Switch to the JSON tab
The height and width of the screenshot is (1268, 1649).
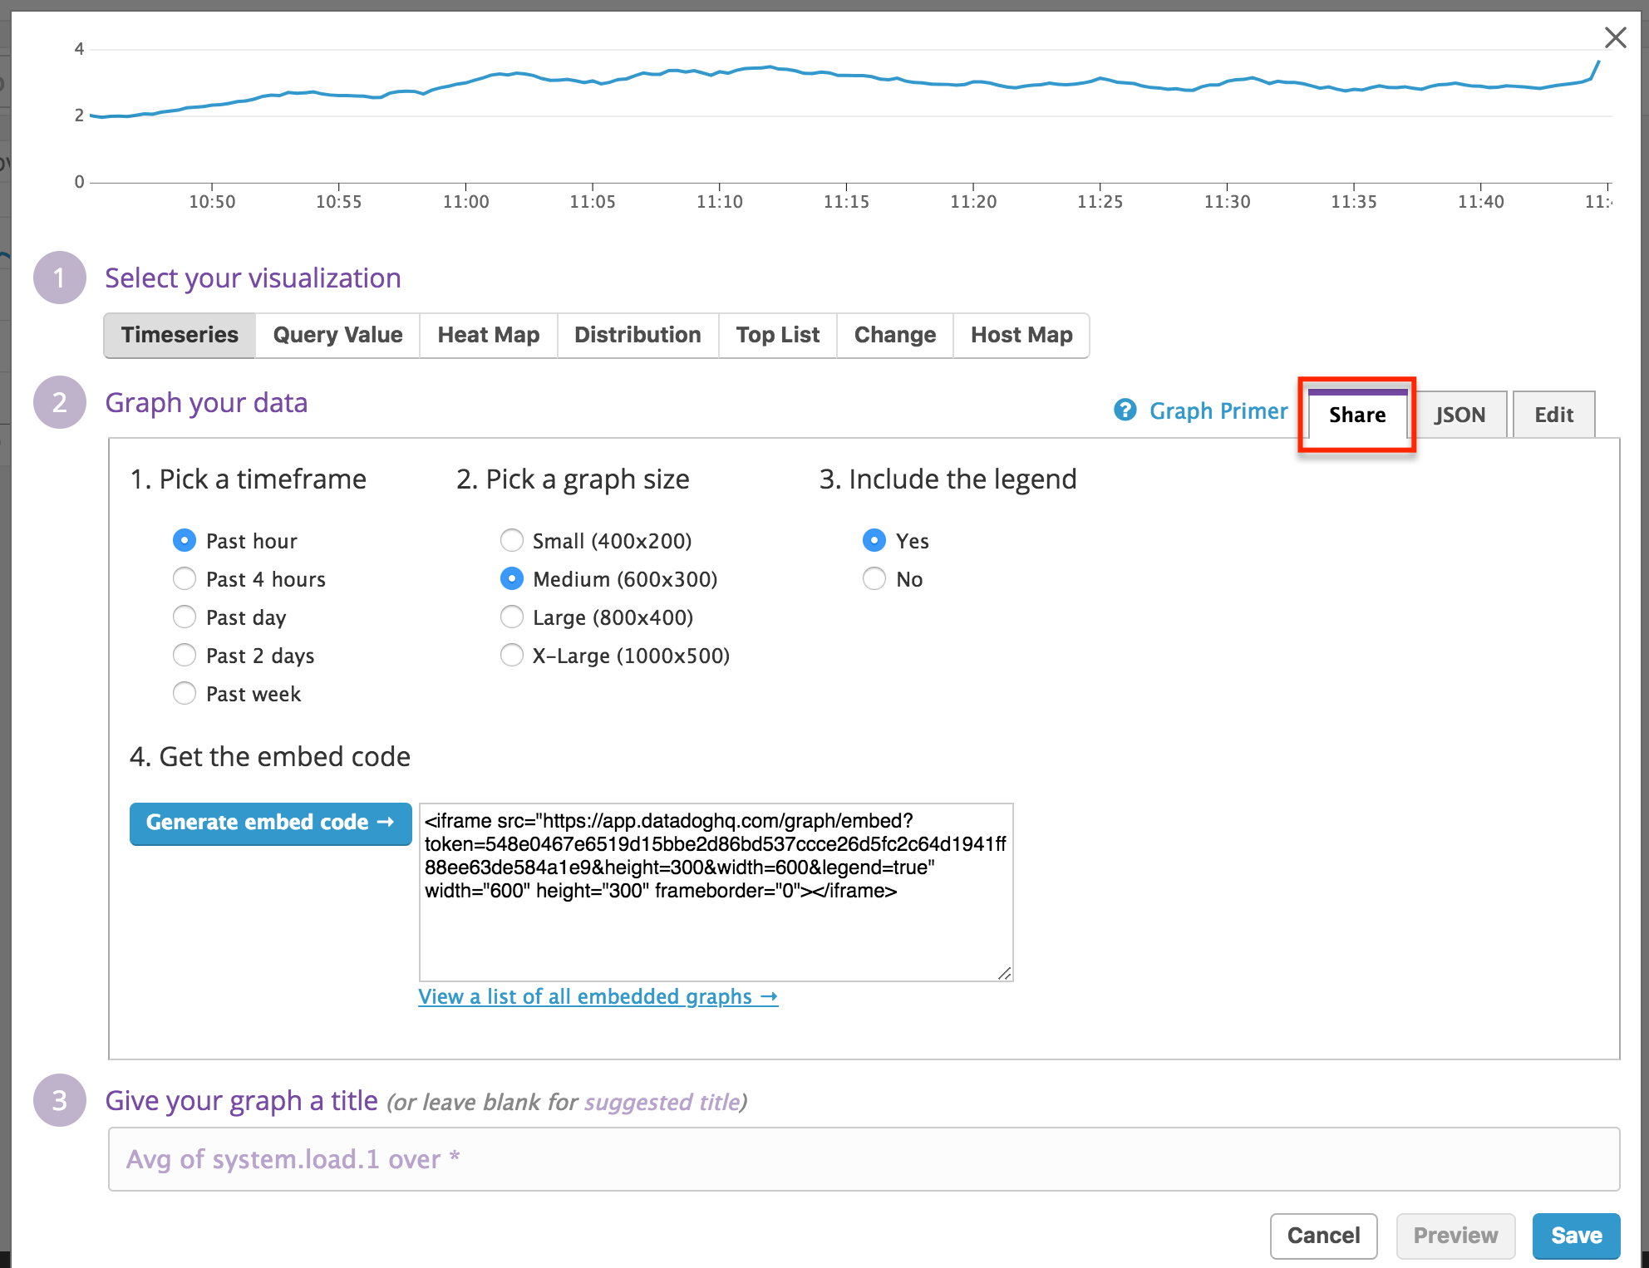point(1459,415)
